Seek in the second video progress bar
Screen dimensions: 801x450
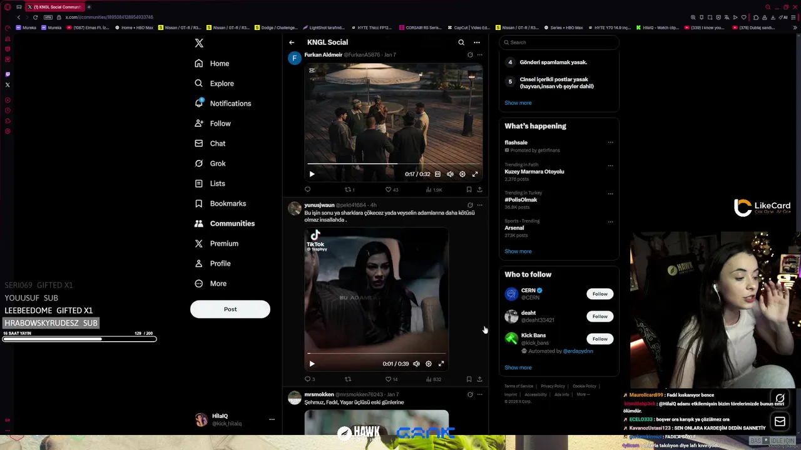click(377, 353)
